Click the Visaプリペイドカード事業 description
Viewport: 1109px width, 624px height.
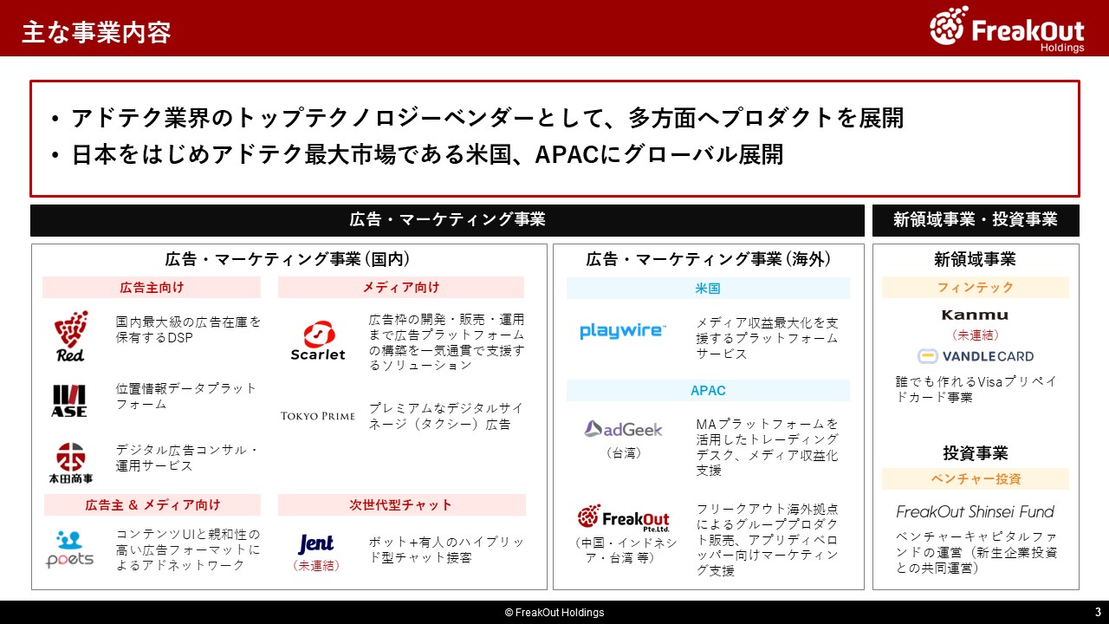[976, 389]
